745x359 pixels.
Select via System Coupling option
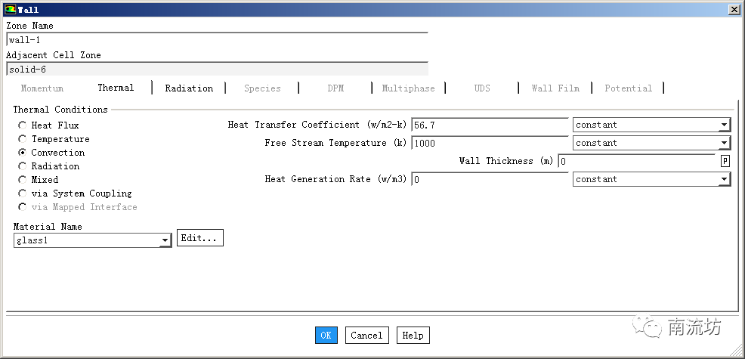click(23, 193)
